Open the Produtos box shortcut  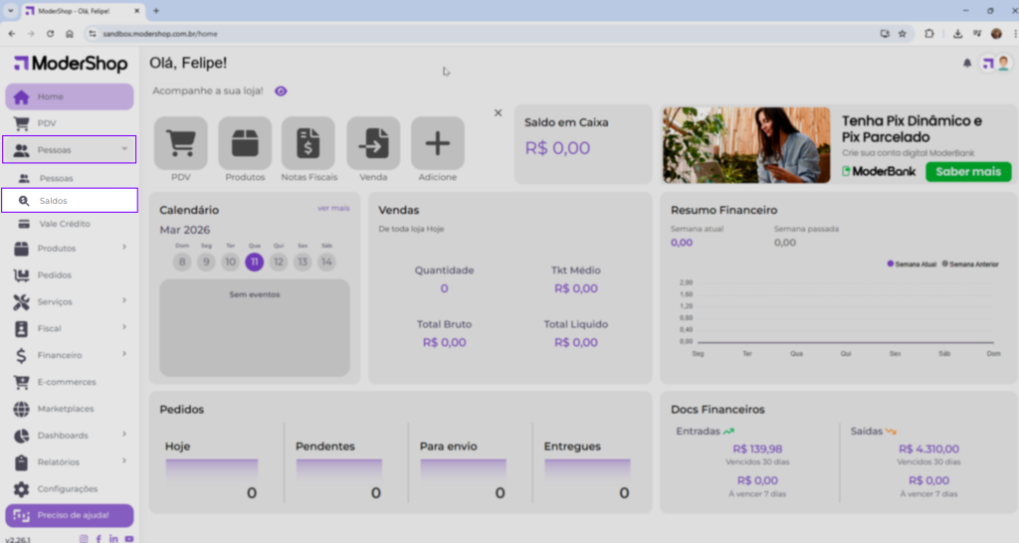245,143
